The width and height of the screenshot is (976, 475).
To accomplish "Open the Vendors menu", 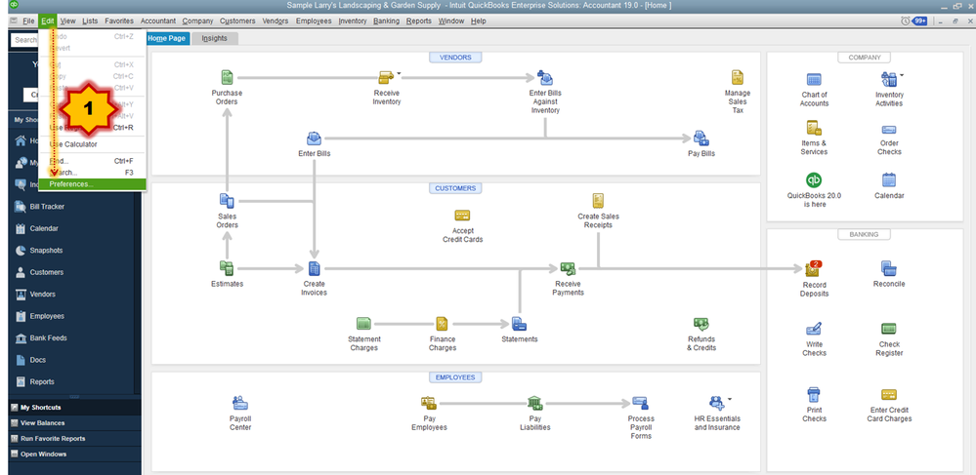I will pyautogui.click(x=276, y=21).
